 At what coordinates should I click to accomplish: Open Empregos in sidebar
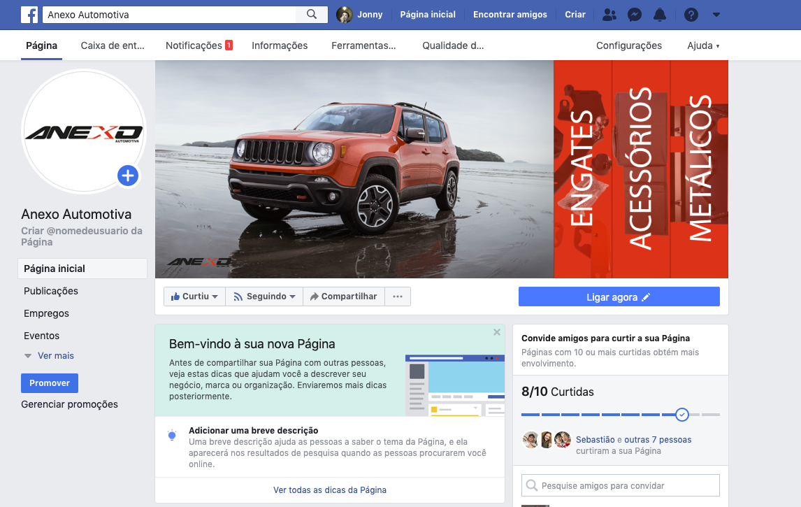pos(47,314)
